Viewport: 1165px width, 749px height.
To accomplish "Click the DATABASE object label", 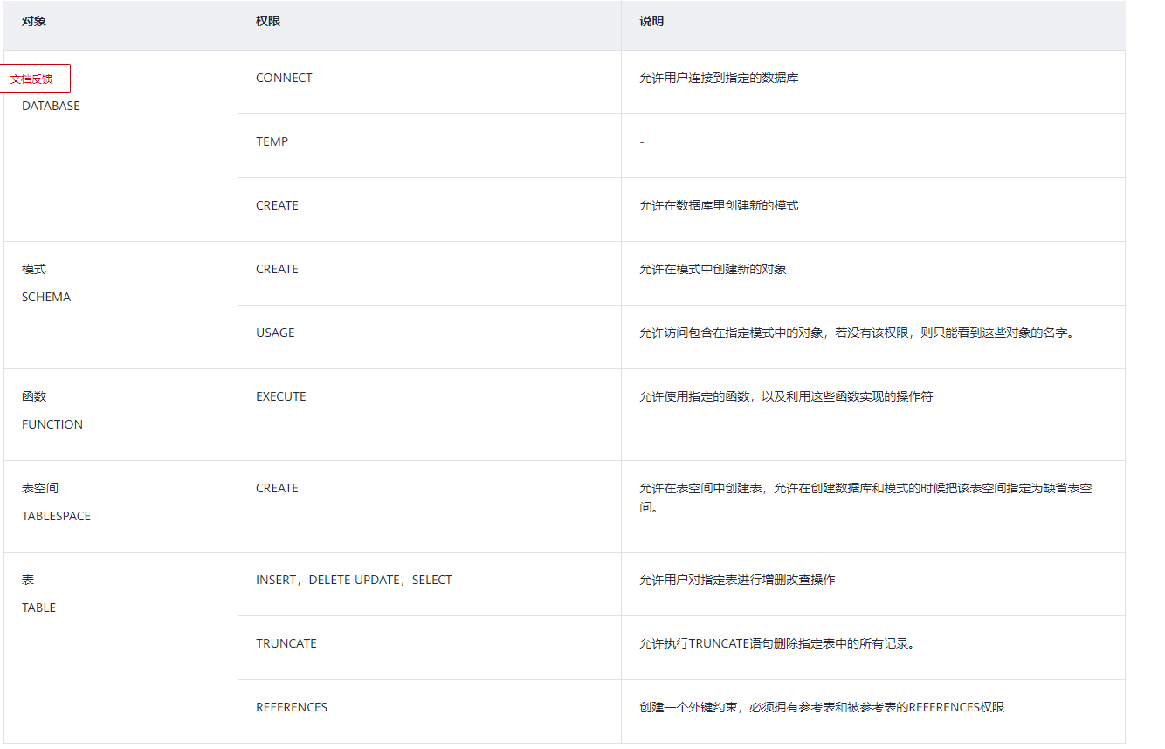I will 51,106.
